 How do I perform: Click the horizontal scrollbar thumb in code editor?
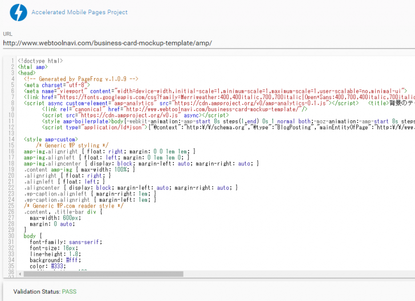point(104,274)
